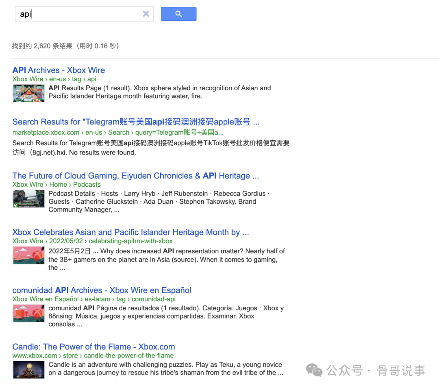
Task: Click the blue magnifier search button
Action: (x=178, y=14)
